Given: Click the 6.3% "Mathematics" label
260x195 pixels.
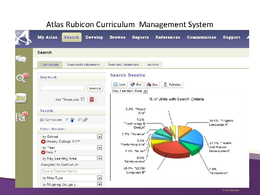Looking at the screenshot, I should 134,160.
